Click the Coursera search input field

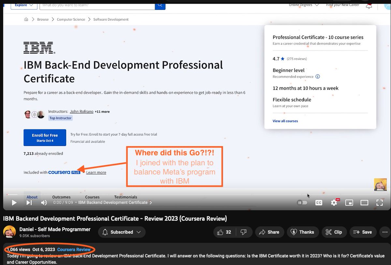[x=97, y=5]
